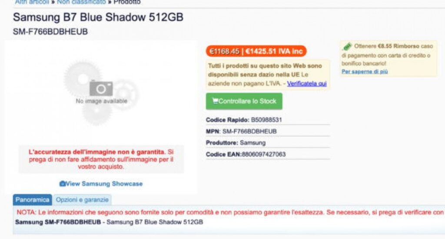The image size is (445, 239).
Task: Open the Per saperne di più link
Action: pyautogui.click(x=364, y=71)
